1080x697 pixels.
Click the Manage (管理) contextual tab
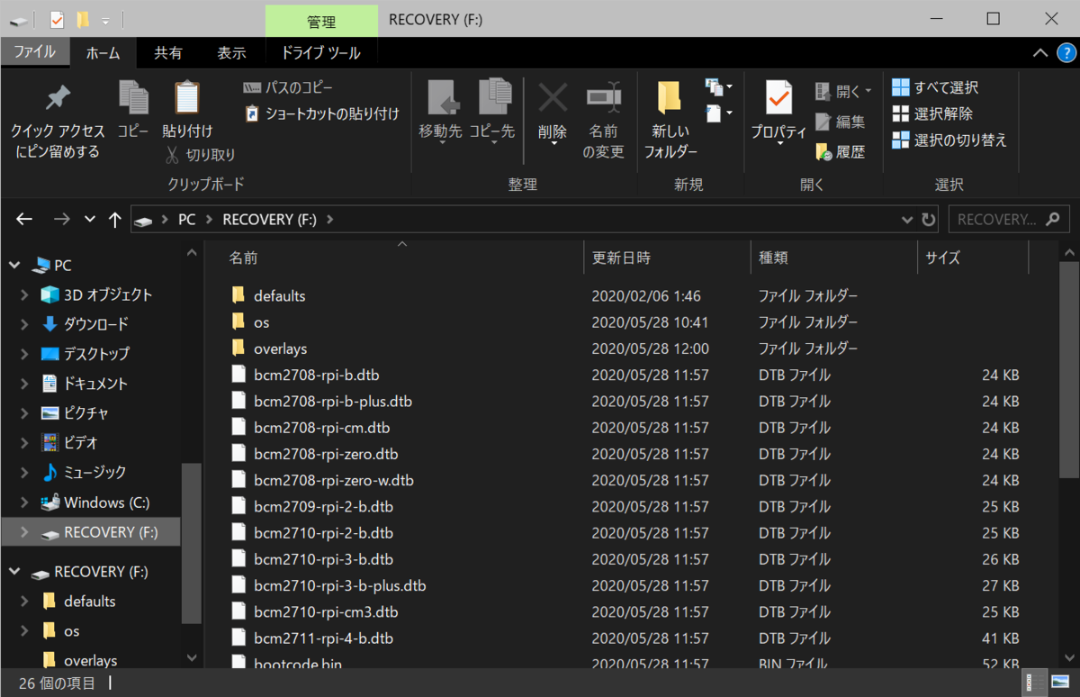(321, 21)
